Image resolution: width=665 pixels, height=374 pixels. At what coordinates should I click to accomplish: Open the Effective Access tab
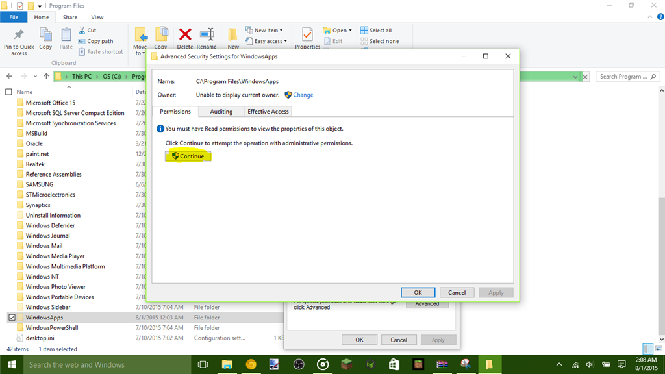click(268, 112)
